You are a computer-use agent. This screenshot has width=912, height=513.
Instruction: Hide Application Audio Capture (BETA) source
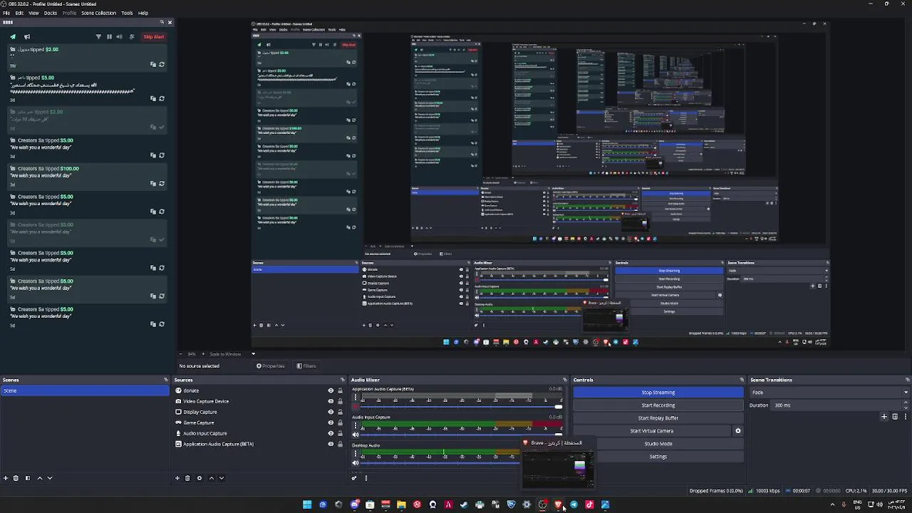(x=331, y=444)
